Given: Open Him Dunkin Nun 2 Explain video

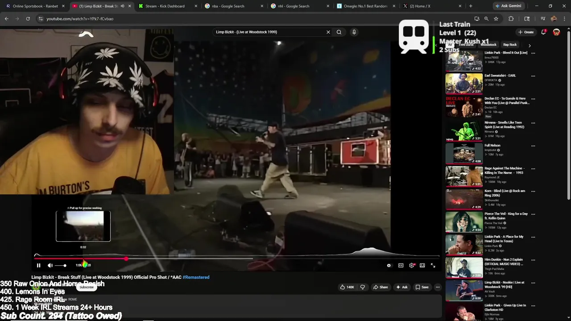Looking at the screenshot, I should point(464,267).
